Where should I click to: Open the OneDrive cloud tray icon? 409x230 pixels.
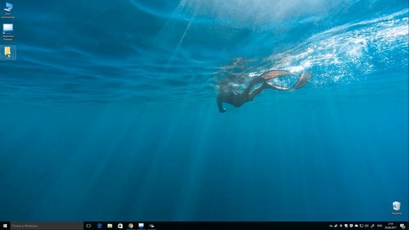click(x=357, y=226)
